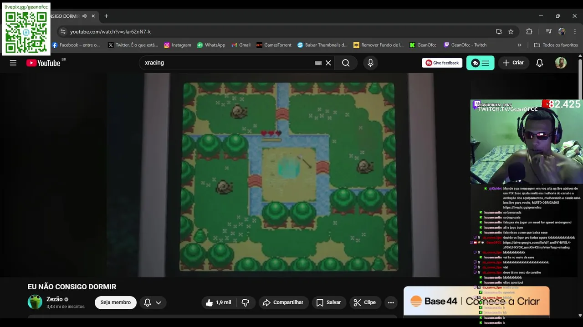Expand the hidden bookmarks chevron

point(519,45)
